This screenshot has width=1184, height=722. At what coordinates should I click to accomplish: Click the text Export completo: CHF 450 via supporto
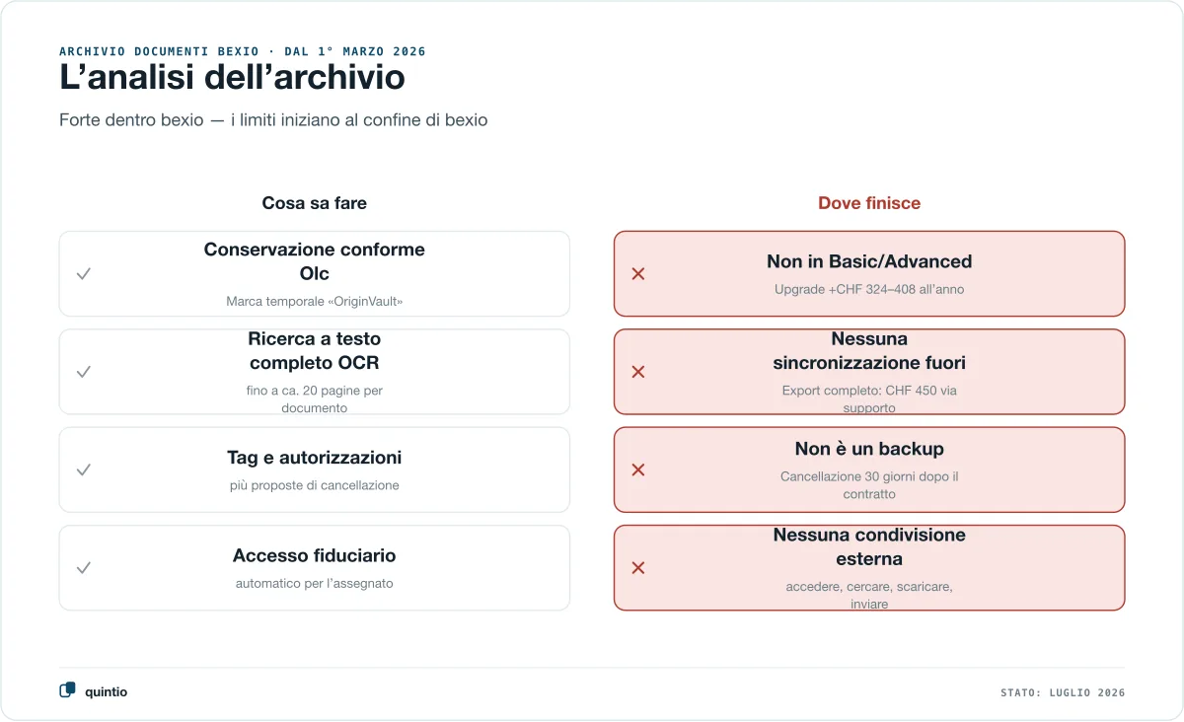click(869, 398)
